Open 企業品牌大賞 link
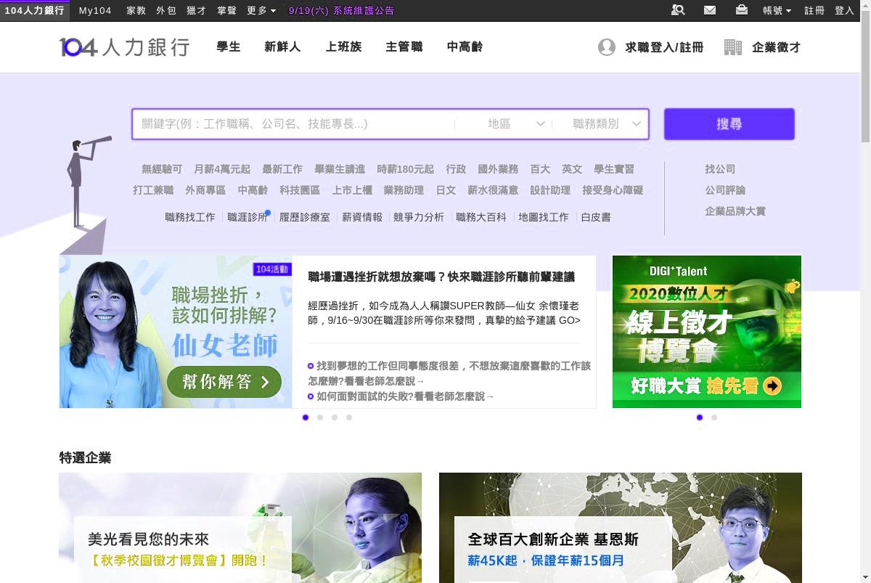 pos(735,211)
